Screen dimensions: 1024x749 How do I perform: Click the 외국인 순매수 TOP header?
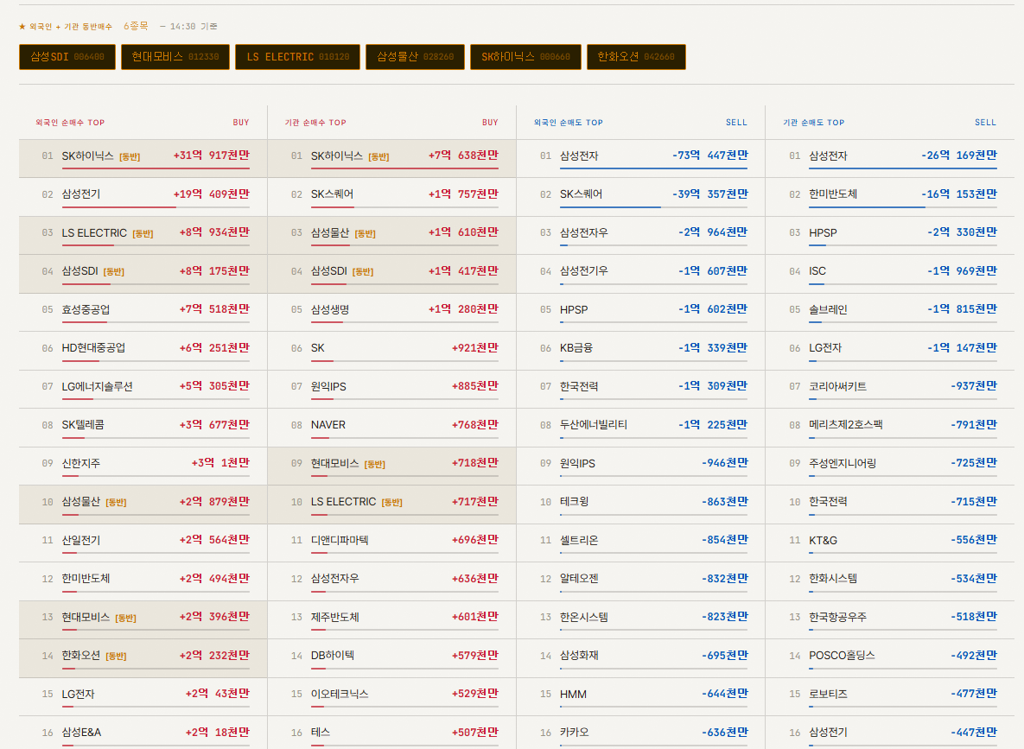[70, 123]
